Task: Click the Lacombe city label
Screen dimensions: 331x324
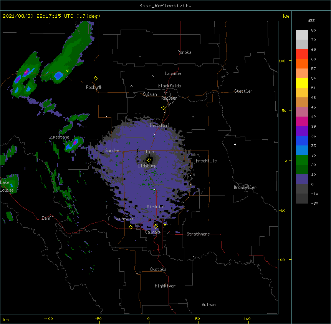Action: [173, 73]
